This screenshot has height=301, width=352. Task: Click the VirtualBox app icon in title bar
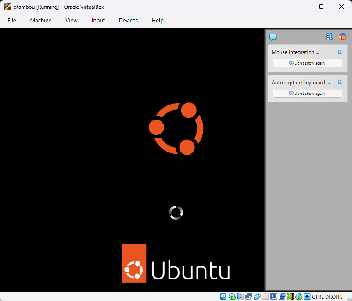coord(7,7)
